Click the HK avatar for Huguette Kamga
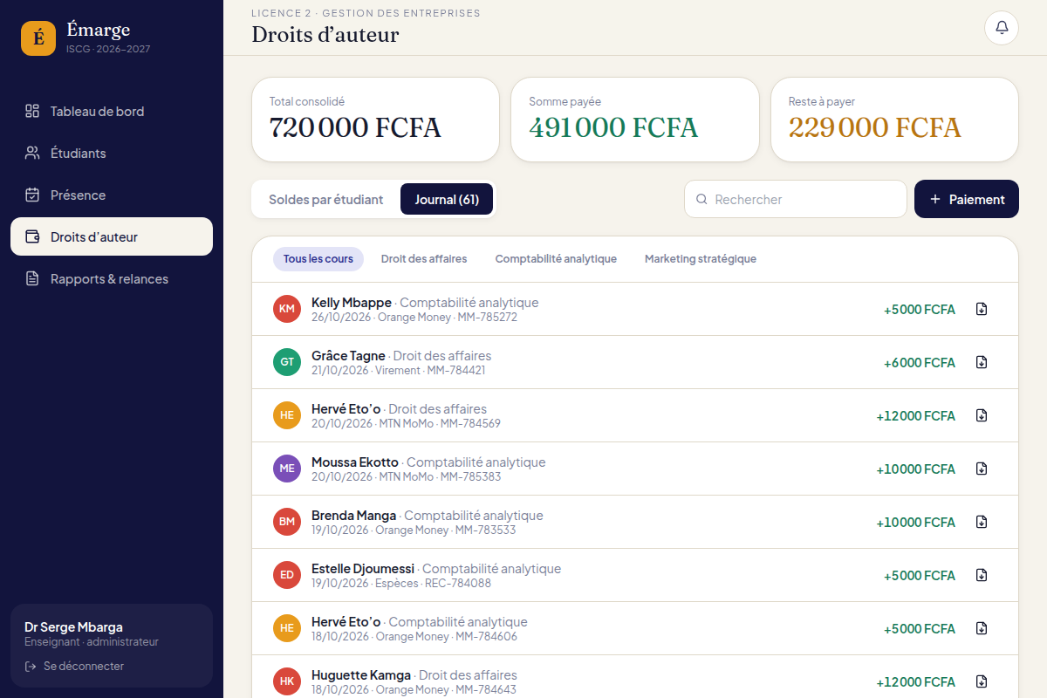Screen dimensions: 1047x698 (x=287, y=681)
